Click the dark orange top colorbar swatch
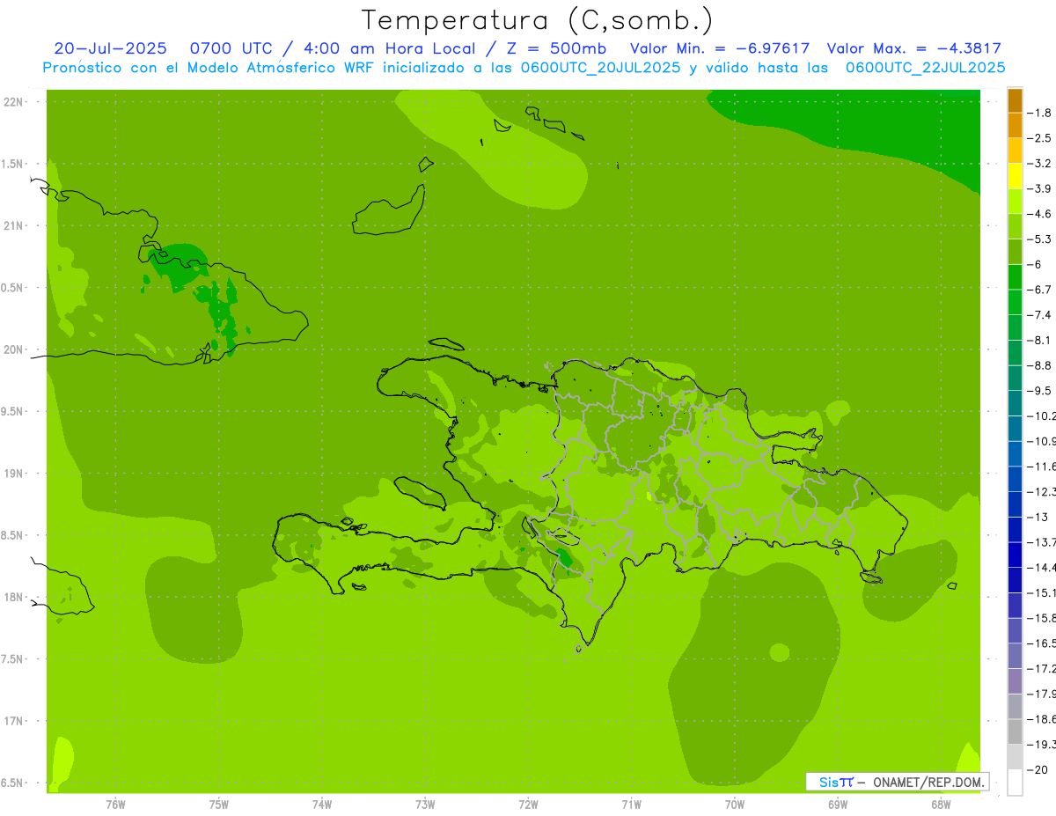Image resolution: width=1056 pixels, height=816 pixels. [1015, 100]
